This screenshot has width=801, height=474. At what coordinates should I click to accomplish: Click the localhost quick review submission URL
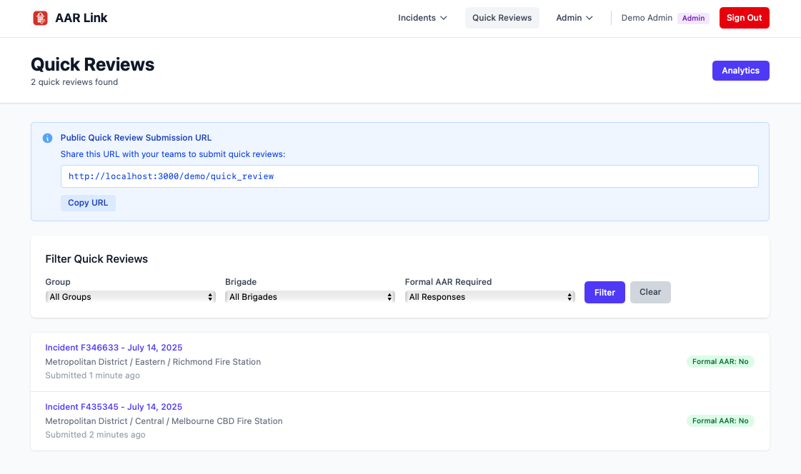170,176
